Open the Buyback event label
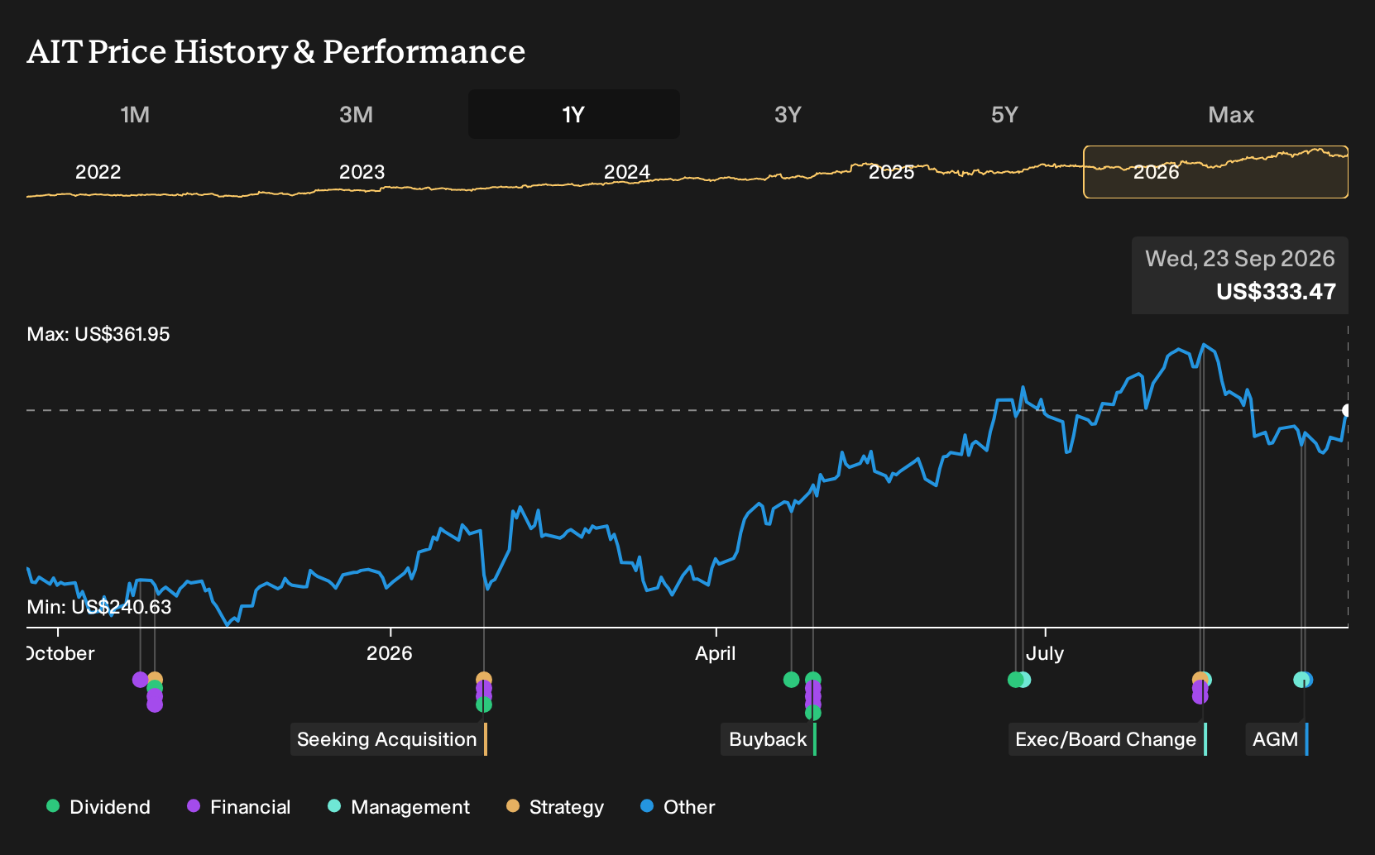This screenshot has width=1375, height=855. 769,739
